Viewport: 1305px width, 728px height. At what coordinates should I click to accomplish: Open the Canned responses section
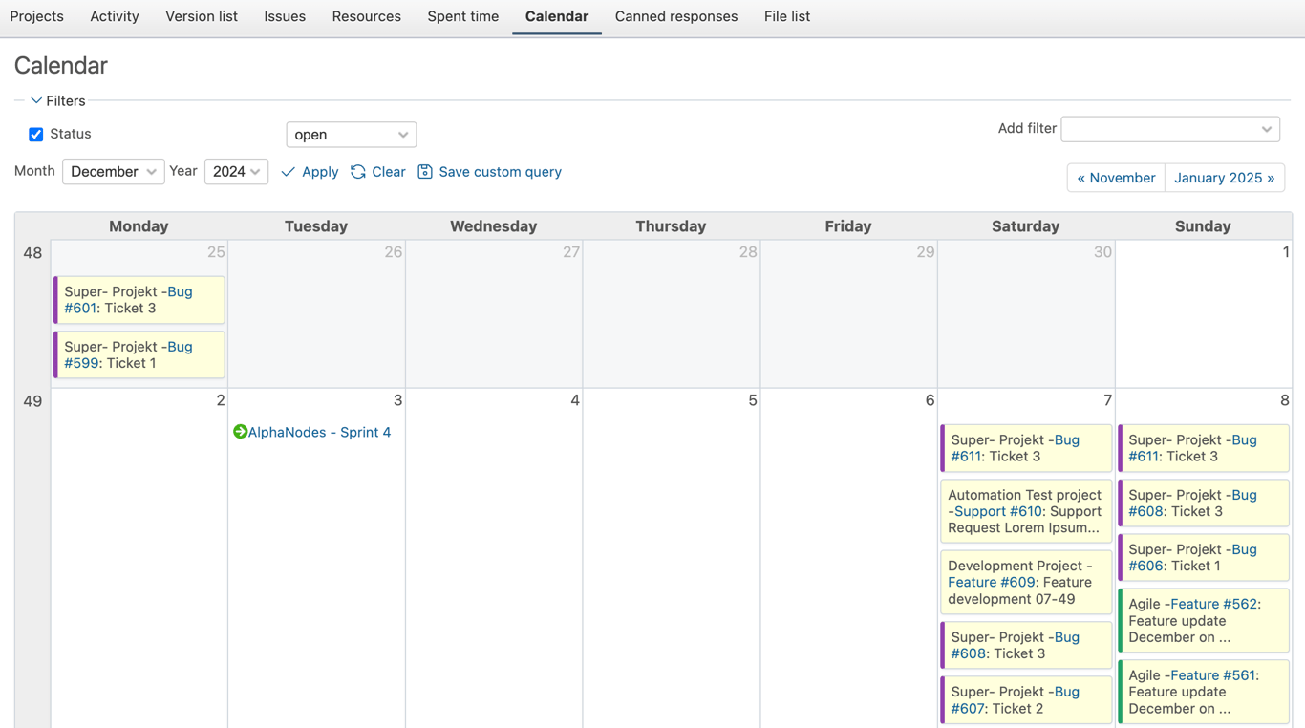(675, 16)
